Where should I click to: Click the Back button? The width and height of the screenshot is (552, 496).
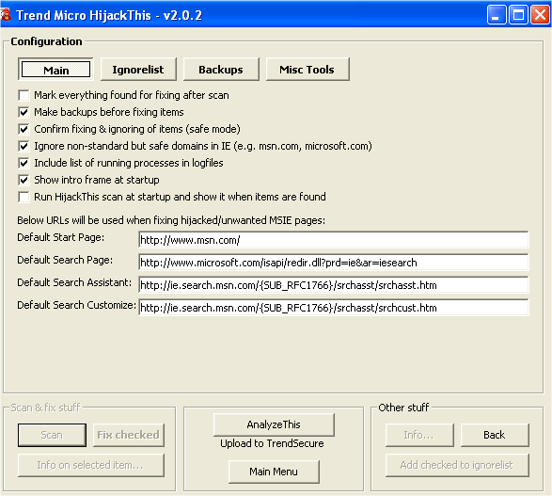[495, 435]
